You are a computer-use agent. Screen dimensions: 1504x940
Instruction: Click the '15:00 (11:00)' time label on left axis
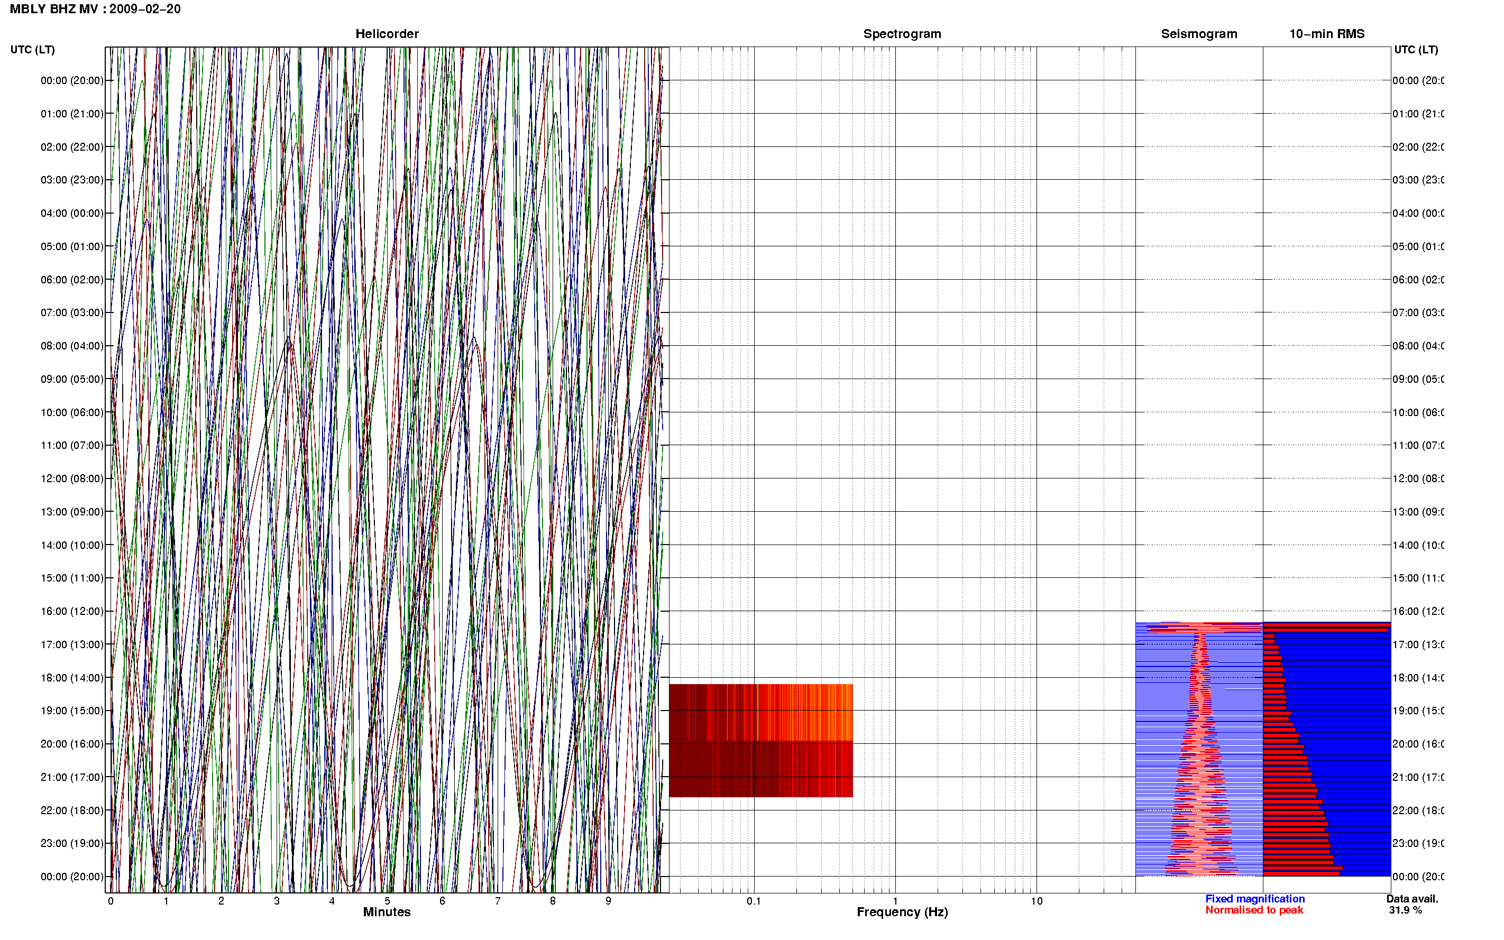coord(72,578)
